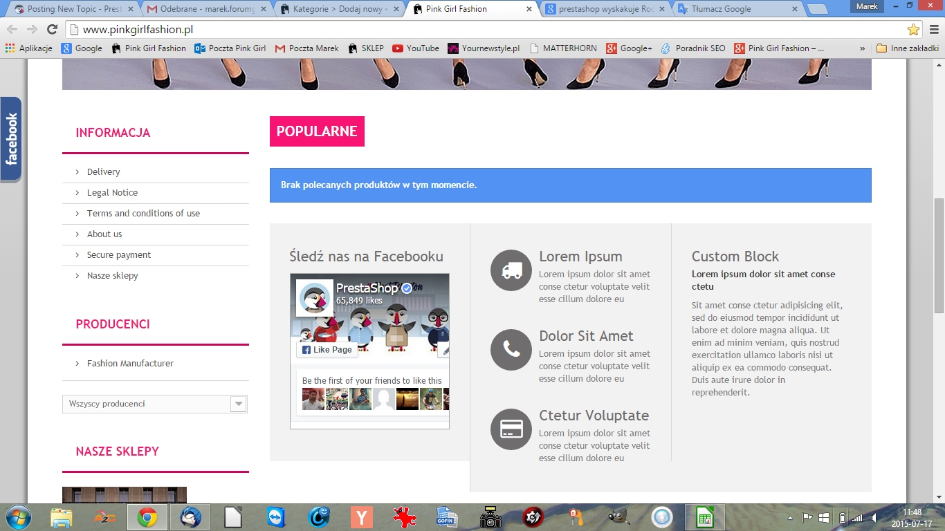Open Terms and conditions of use
Viewport: 945px width, 531px height.
pyautogui.click(x=143, y=214)
